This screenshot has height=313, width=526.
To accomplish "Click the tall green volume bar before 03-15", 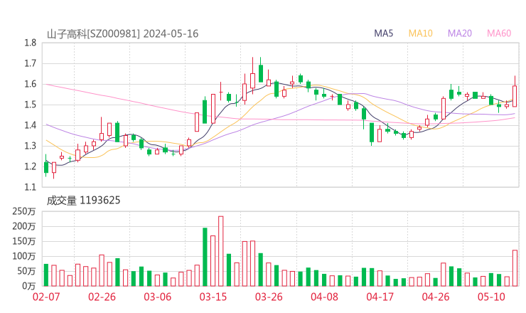I will [x=205, y=257].
